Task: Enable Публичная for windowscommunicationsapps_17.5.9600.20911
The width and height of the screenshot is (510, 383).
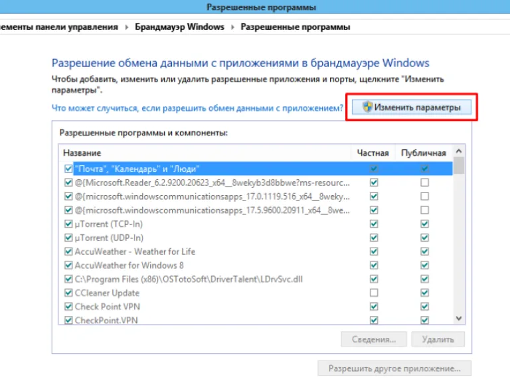Action: tap(424, 210)
